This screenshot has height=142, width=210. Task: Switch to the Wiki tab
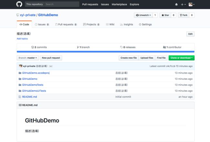(110, 24)
